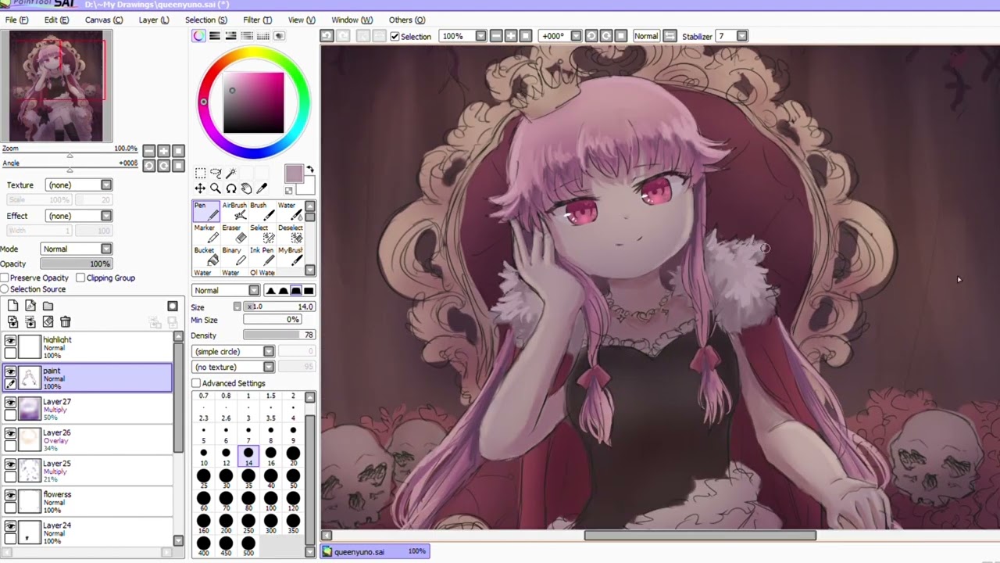Select the Eraser tool

click(234, 234)
